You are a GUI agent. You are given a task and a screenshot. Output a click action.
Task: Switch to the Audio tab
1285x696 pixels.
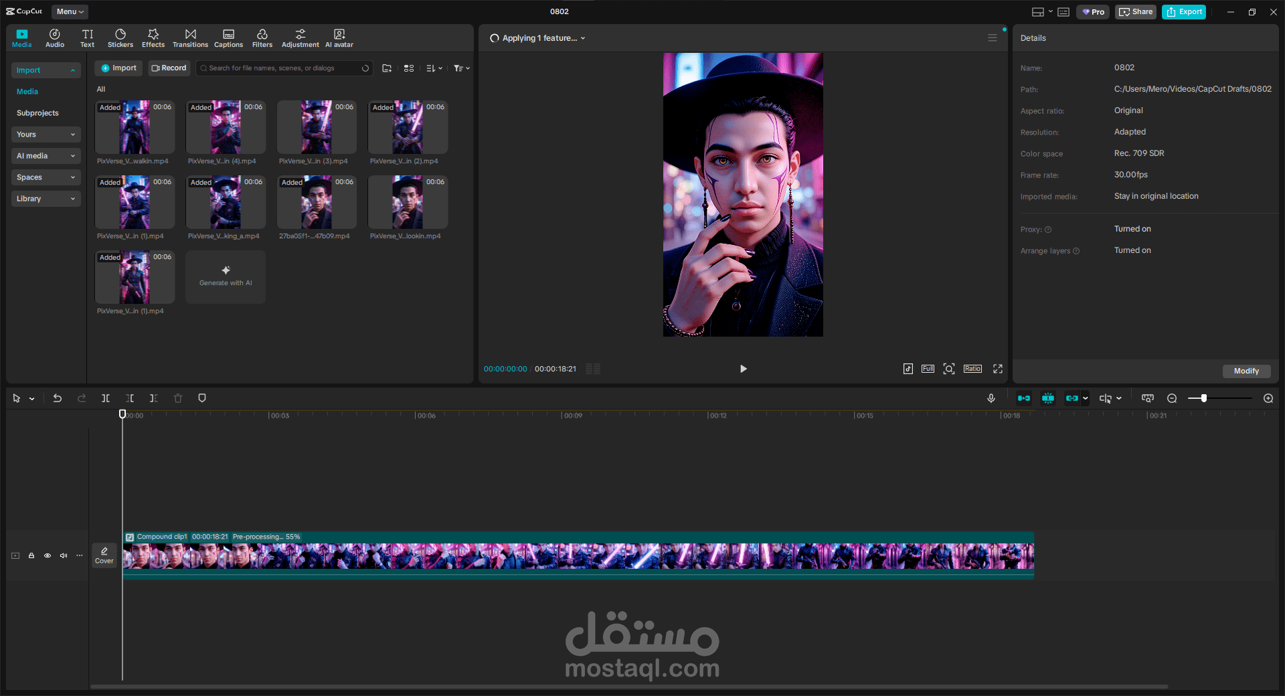54,37
